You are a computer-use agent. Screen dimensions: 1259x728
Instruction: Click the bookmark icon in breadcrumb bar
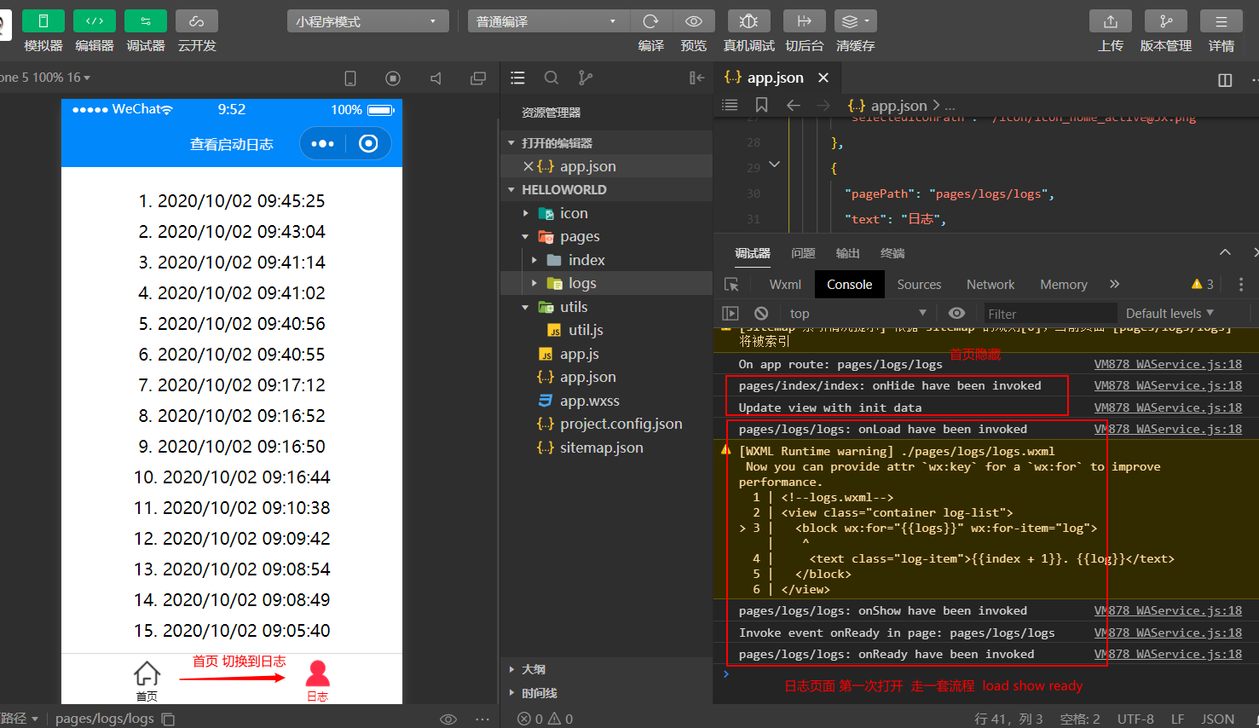point(761,105)
